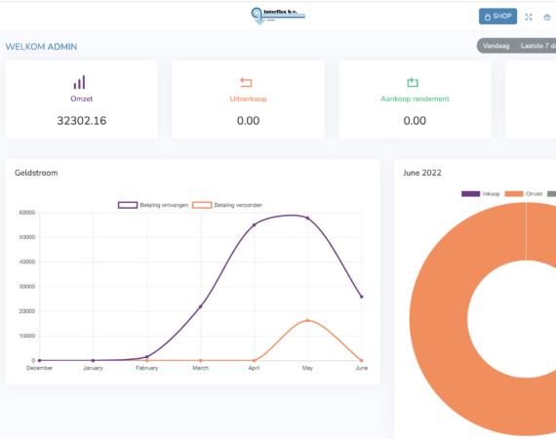
Task: Toggle Betaling ontvangen legend swatch
Action: point(128,205)
